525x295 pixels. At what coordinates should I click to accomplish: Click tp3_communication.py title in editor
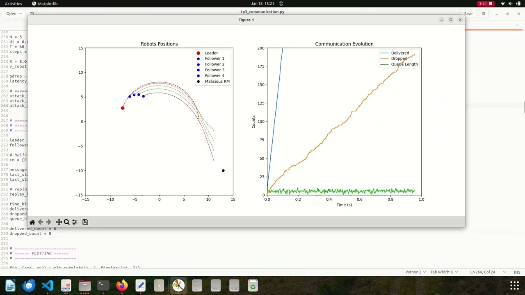pos(262,11)
